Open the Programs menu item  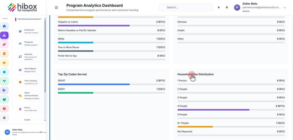point(30,43)
